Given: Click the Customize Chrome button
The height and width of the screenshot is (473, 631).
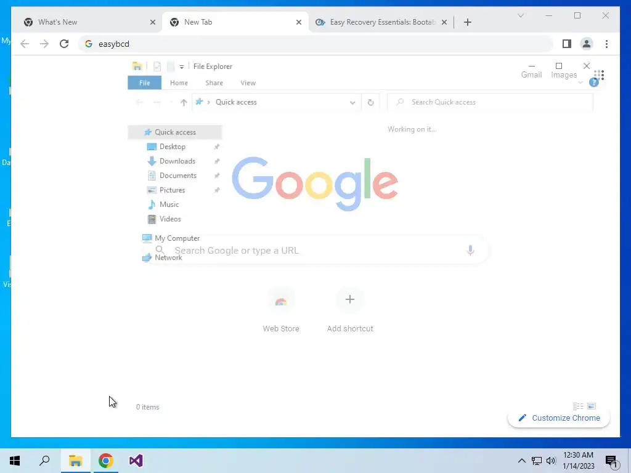Looking at the screenshot, I should click(558, 418).
